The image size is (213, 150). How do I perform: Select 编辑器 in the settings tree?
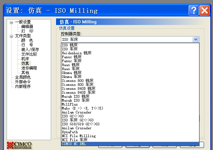(27, 26)
